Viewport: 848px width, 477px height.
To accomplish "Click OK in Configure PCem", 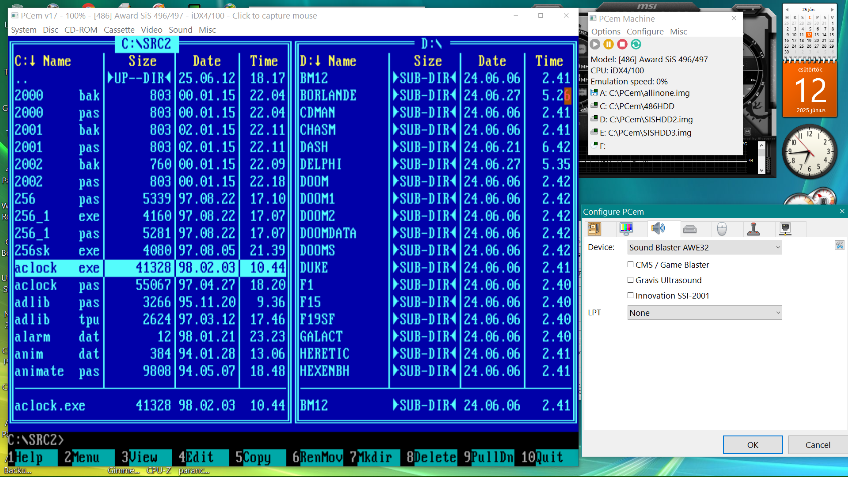I will (x=753, y=445).
